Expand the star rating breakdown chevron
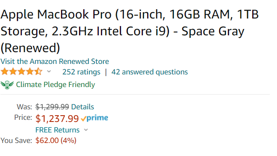Screen dimensions: 277x156 coord(49,71)
